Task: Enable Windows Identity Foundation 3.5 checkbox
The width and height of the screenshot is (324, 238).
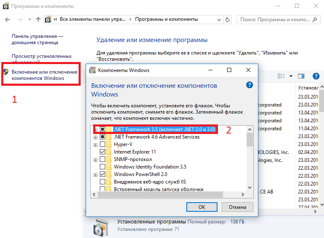Action: 102,167
